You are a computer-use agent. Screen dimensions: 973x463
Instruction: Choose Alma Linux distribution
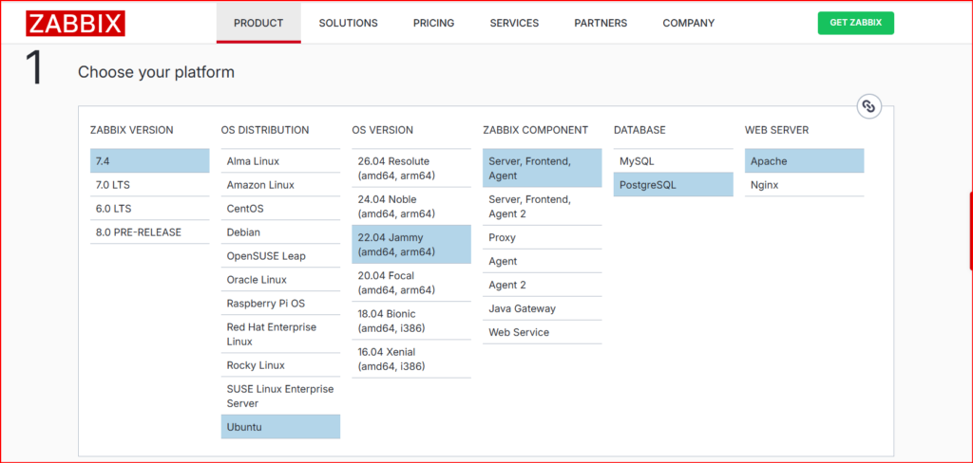tap(280, 161)
